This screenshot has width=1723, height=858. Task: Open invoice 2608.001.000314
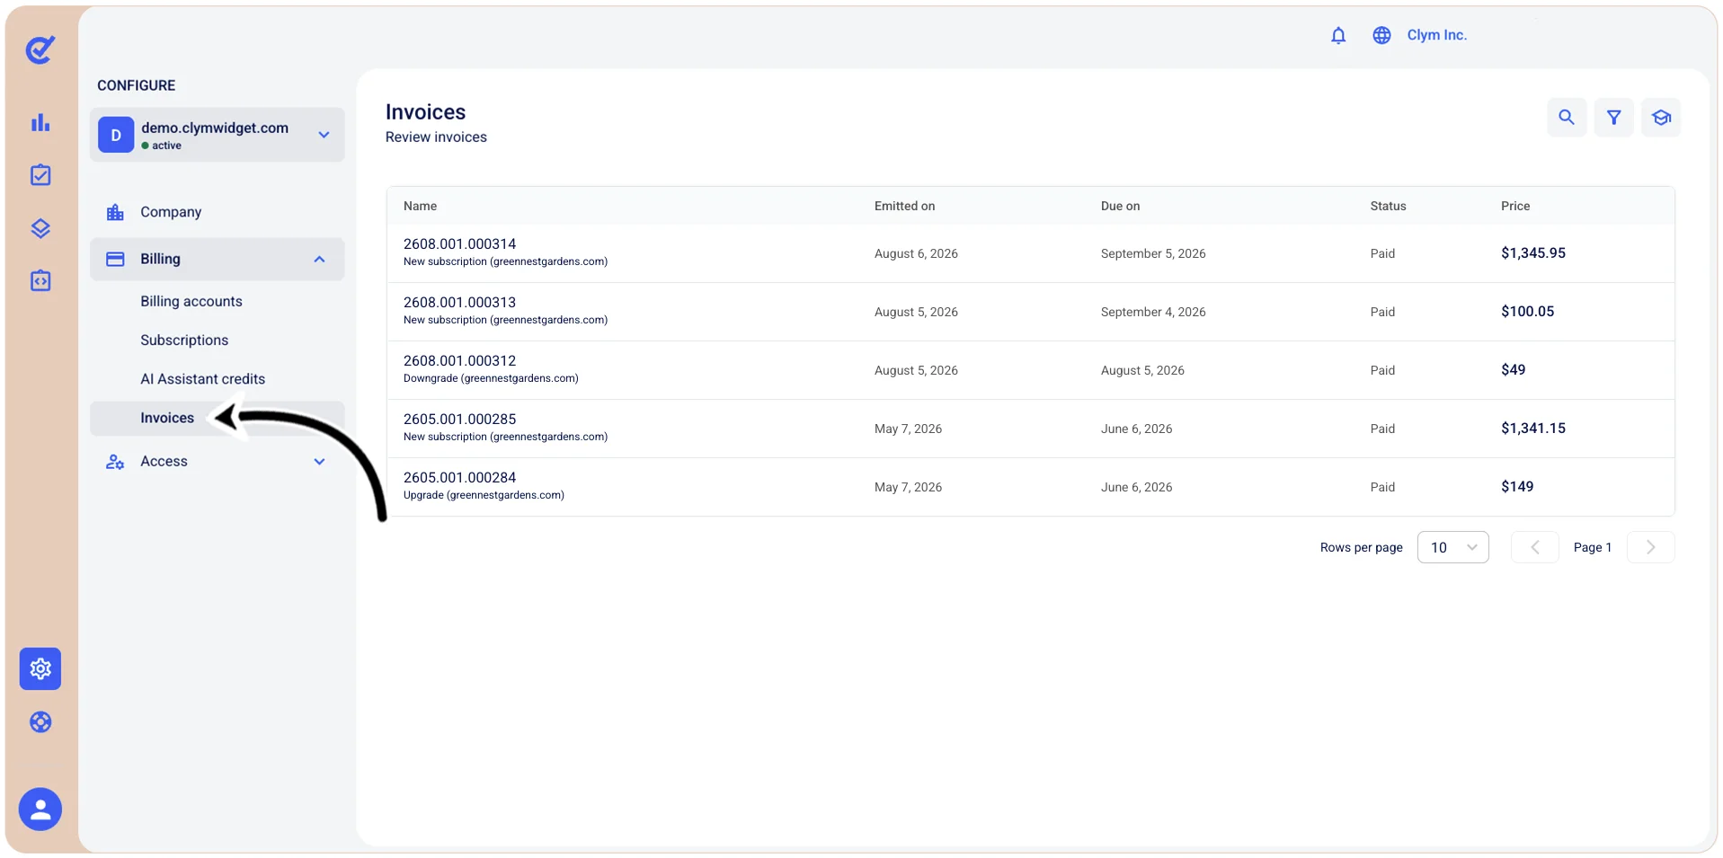[459, 243]
